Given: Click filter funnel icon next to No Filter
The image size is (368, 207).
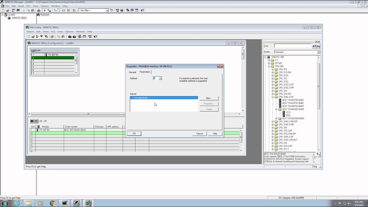Looking at the screenshot, I should [112, 10].
